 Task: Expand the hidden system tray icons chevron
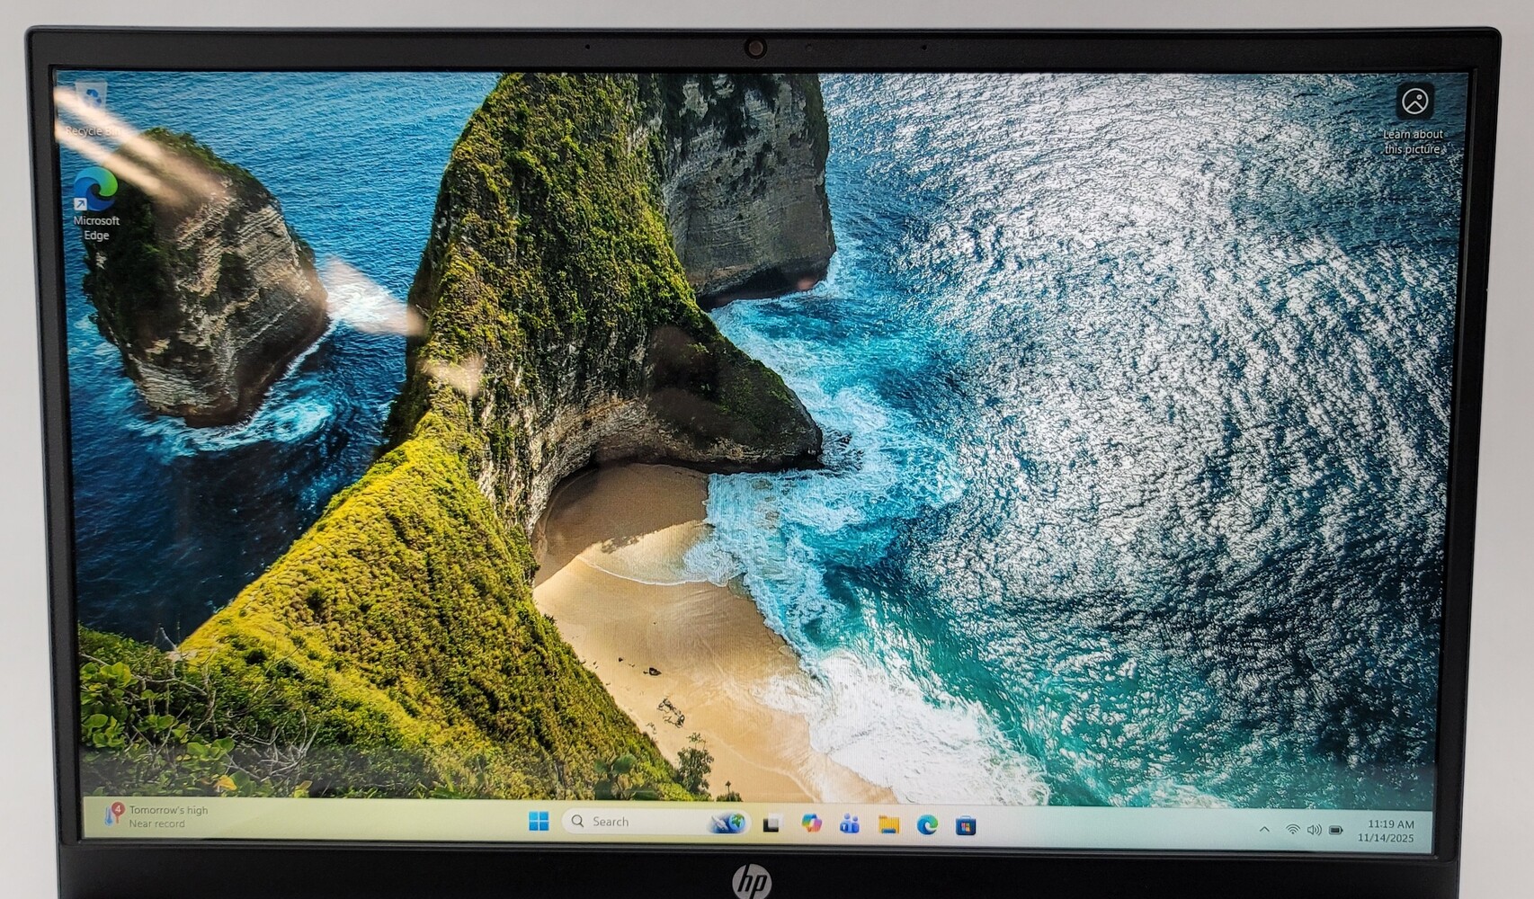pyautogui.click(x=1264, y=829)
